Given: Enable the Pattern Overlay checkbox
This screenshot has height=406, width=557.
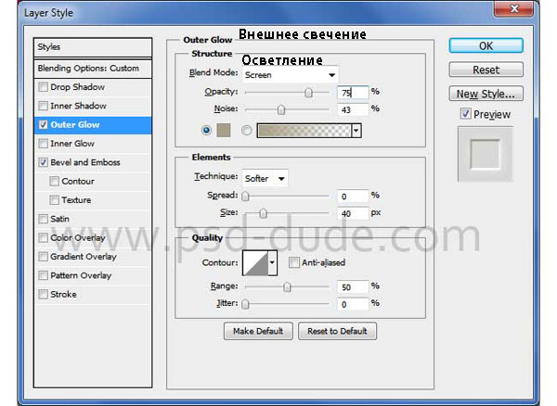Looking at the screenshot, I should (x=43, y=275).
